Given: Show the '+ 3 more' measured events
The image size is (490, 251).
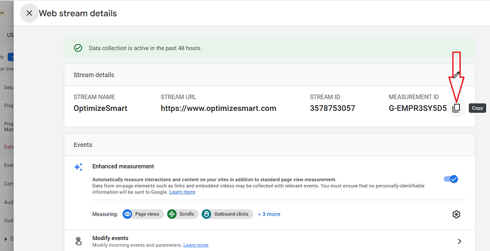Looking at the screenshot, I should (269, 214).
